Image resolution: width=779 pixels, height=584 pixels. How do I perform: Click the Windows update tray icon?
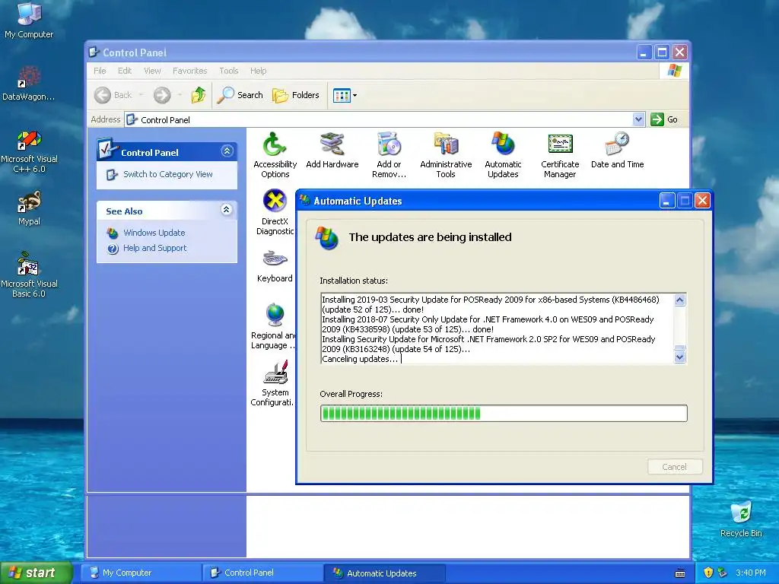pyautogui.click(x=723, y=573)
